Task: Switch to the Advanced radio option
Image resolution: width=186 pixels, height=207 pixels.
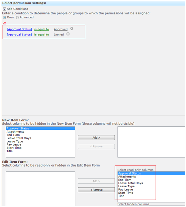Action: 17,17
